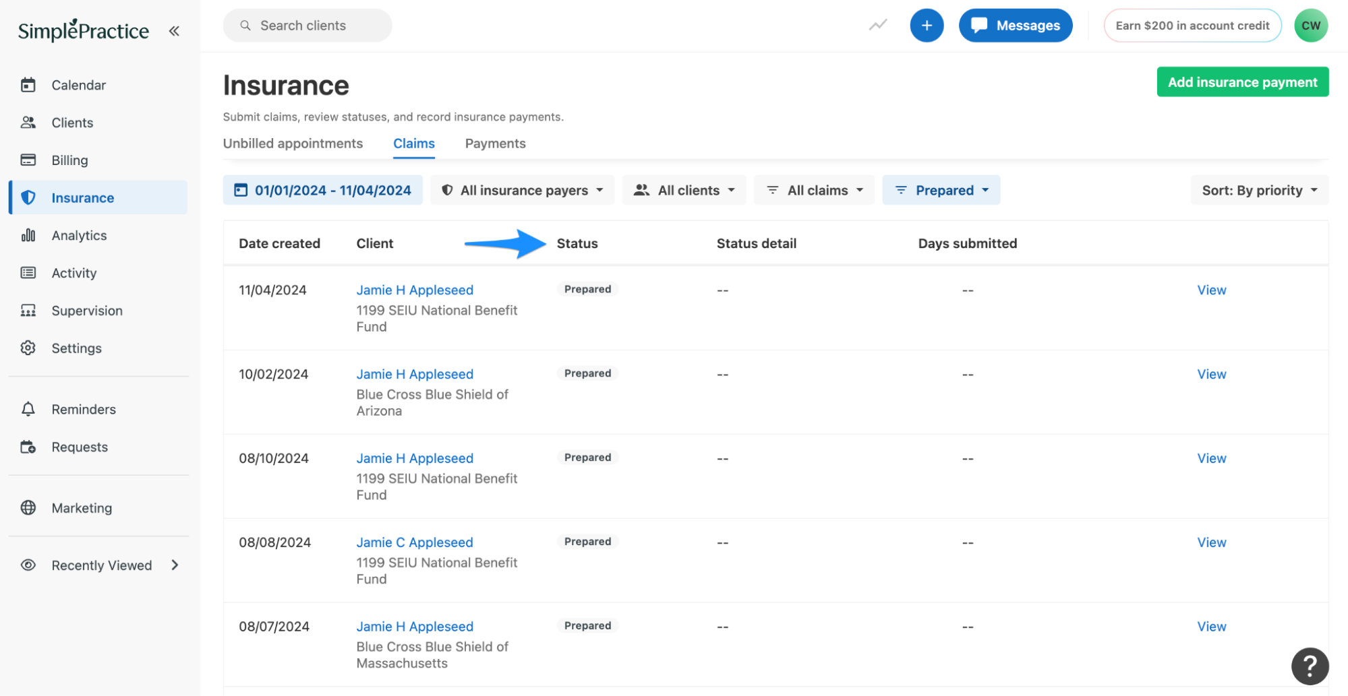This screenshot has width=1348, height=696.
Task: Switch to Unbilled appointments tab
Action: [293, 144]
